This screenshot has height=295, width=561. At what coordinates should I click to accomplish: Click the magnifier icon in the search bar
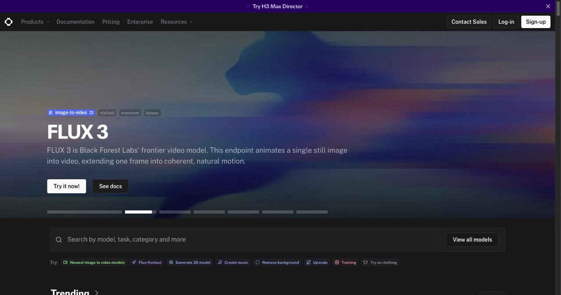point(59,240)
